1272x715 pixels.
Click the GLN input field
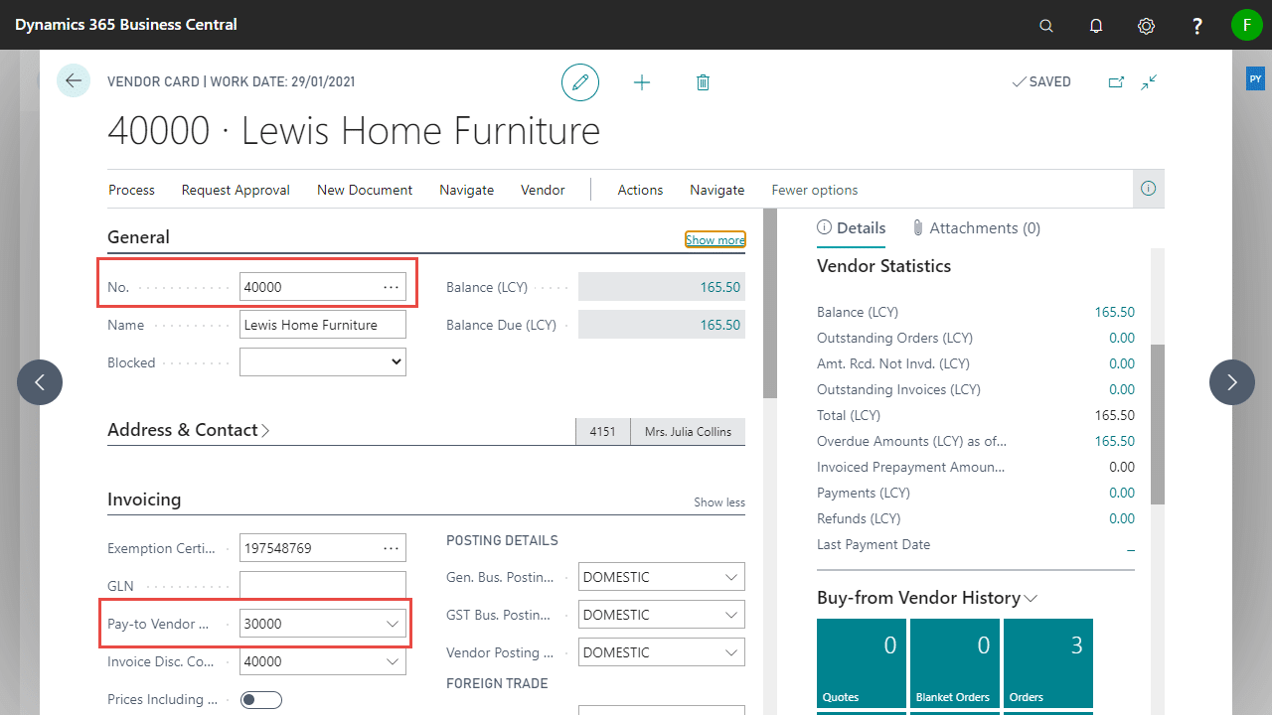click(323, 586)
